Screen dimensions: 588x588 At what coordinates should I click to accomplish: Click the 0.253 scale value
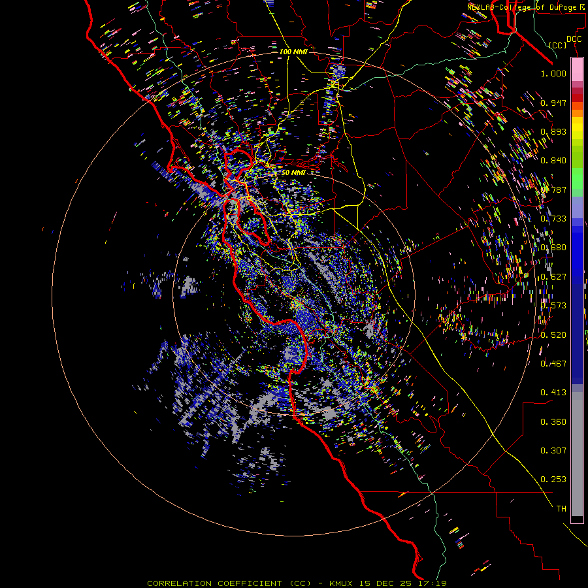(x=553, y=480)
